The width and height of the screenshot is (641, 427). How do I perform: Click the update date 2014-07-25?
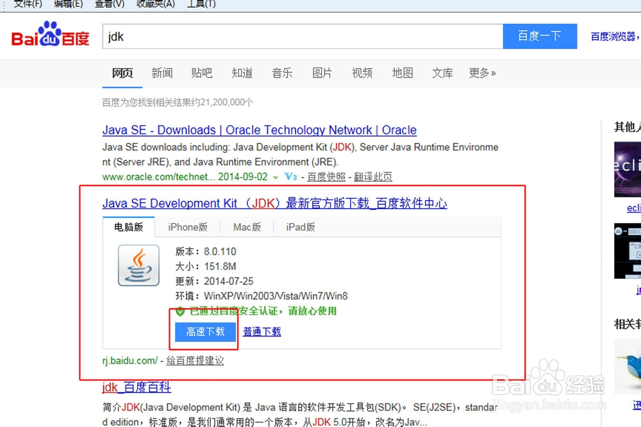click(x=229, y=281)
